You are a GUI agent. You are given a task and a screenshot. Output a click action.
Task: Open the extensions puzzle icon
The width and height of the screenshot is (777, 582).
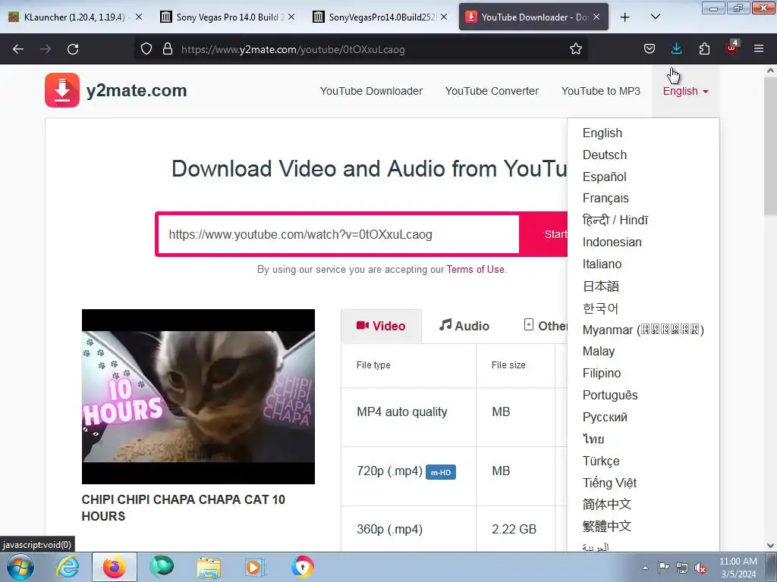point(704,49)
